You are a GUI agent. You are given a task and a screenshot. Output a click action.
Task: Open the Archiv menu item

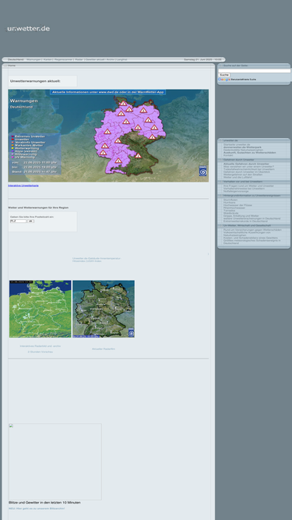111,60
